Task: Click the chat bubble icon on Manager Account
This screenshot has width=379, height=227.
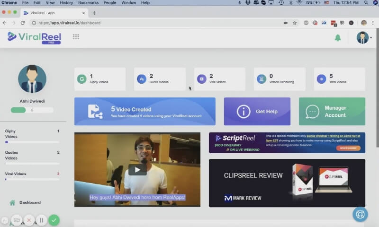Action: tap(312, 112)
